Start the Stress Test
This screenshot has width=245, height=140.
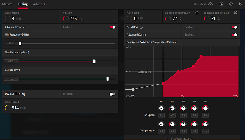(x=200, y=4)
